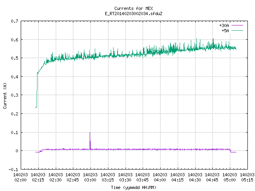The image size is (255, 191).
Task: Click the purple +30A legend line sample
Action: [x=237, y=25]
